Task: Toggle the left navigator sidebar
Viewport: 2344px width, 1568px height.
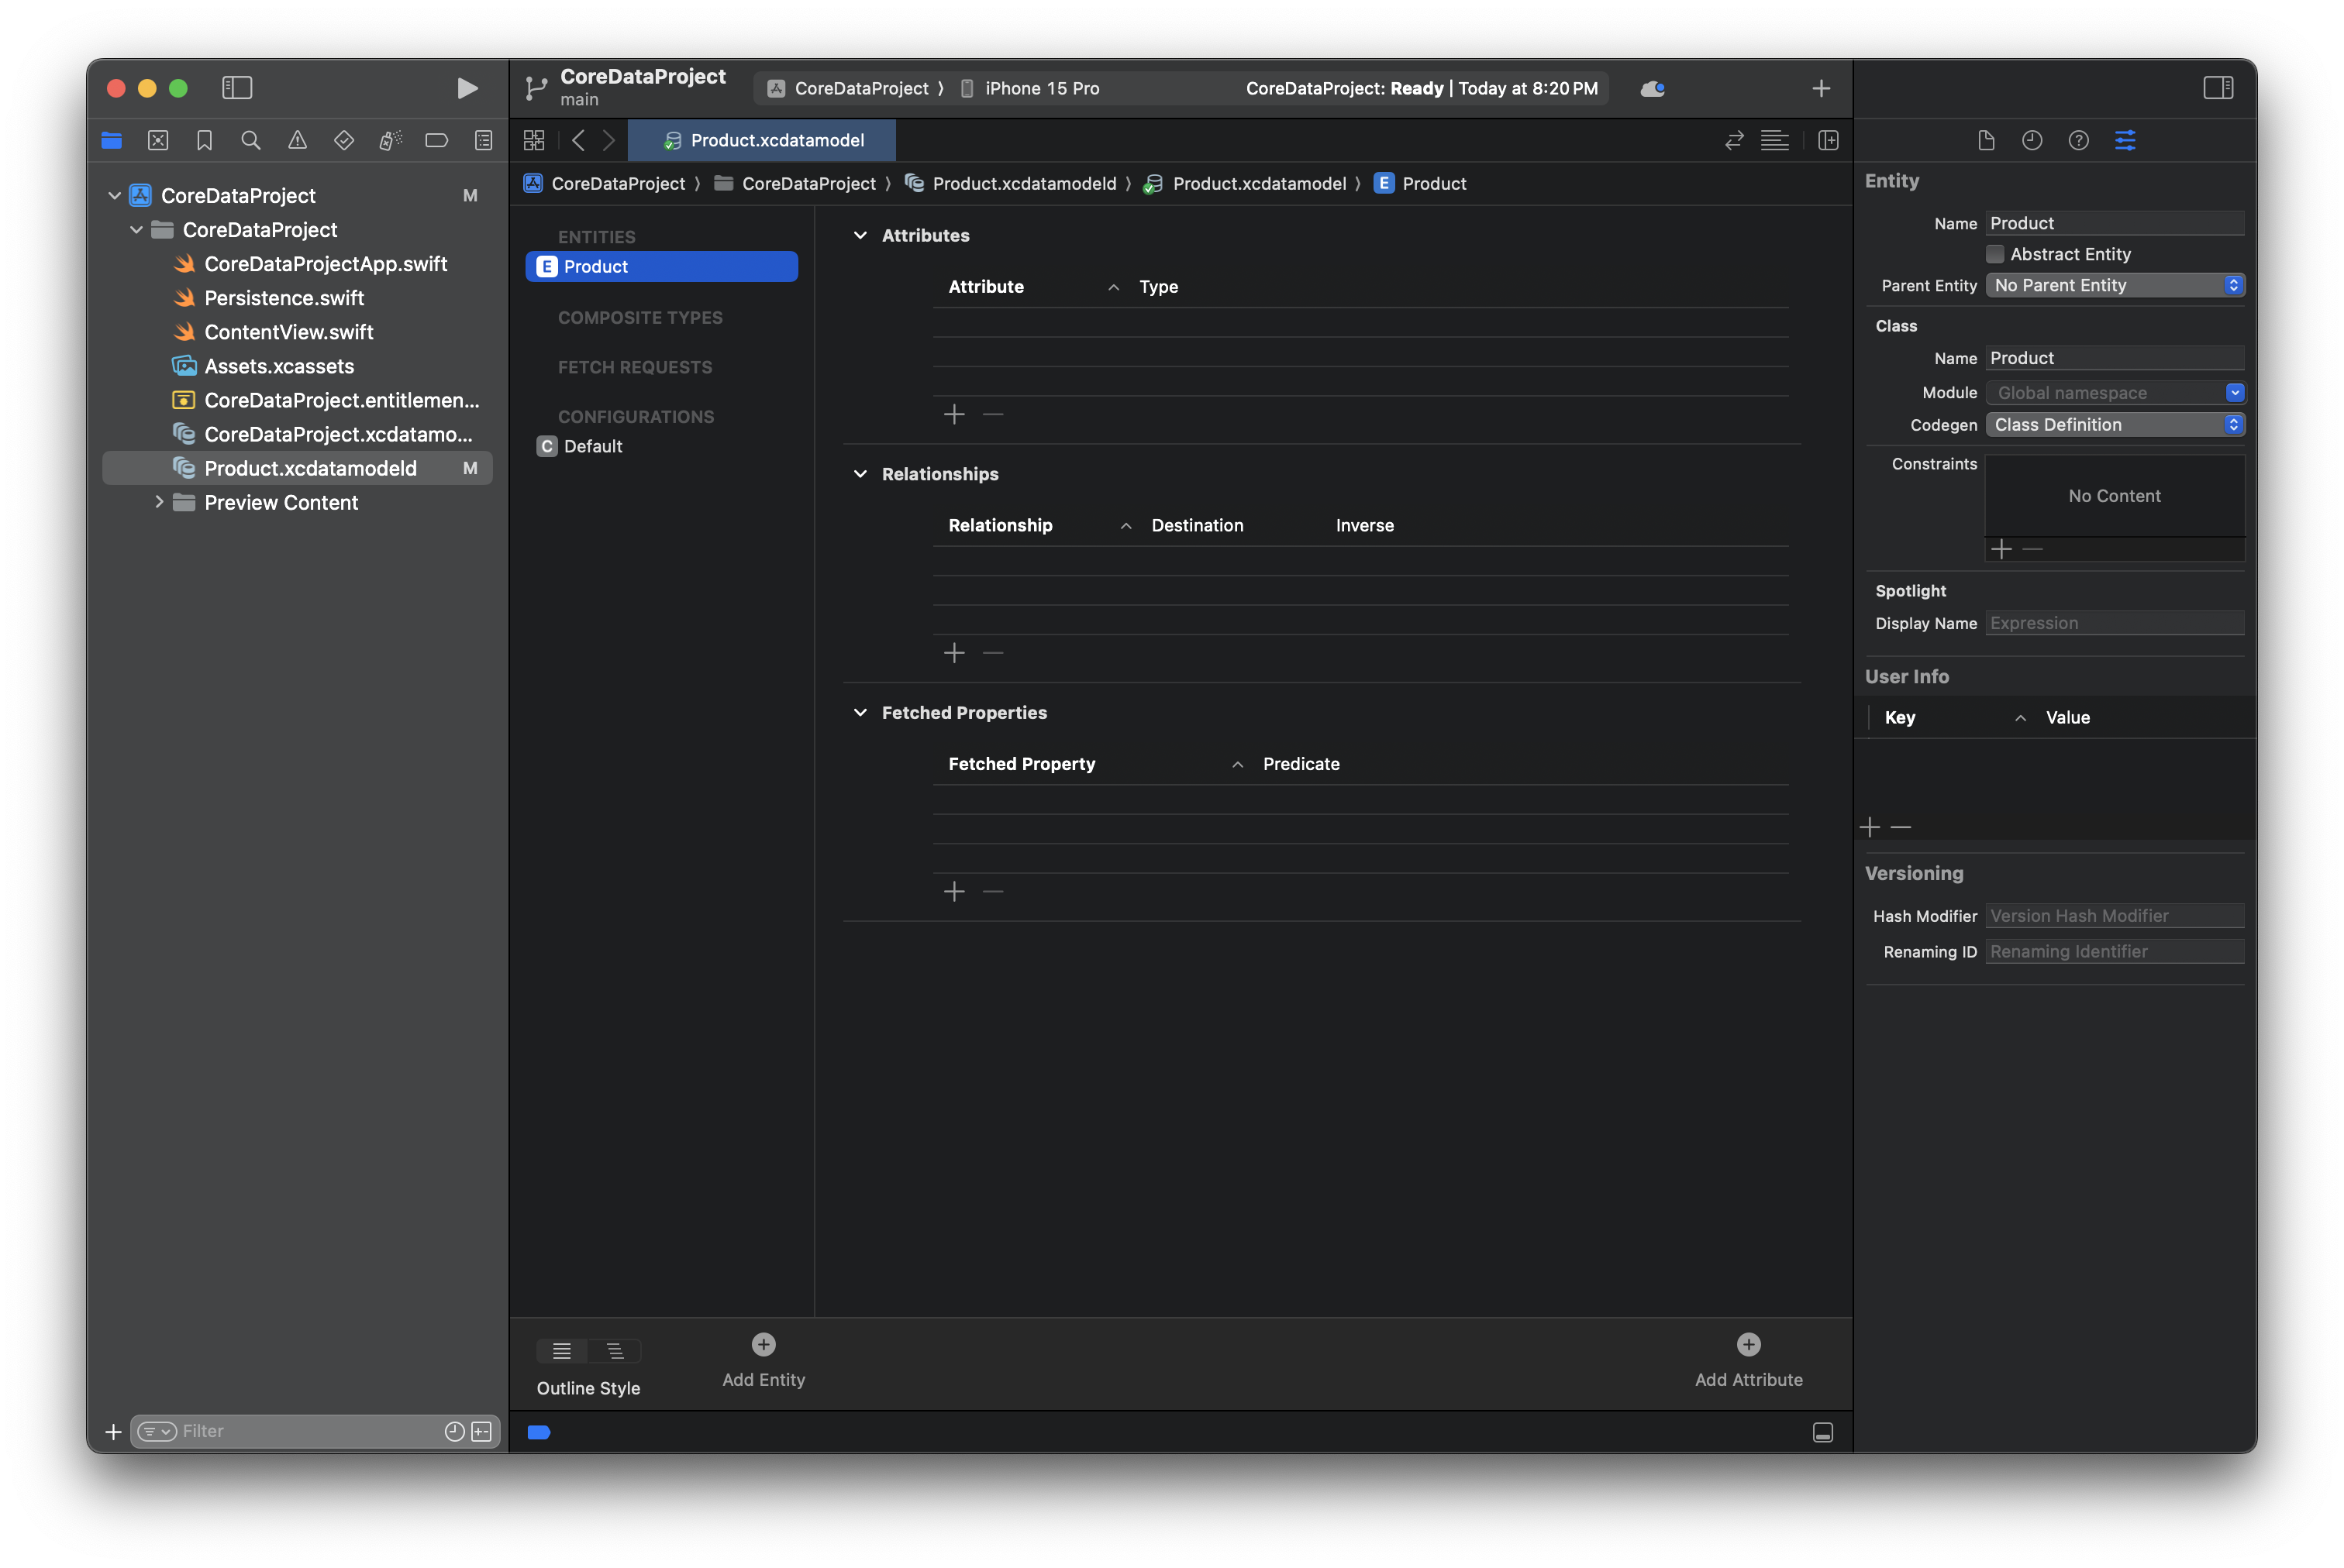Action: [237, 88]
